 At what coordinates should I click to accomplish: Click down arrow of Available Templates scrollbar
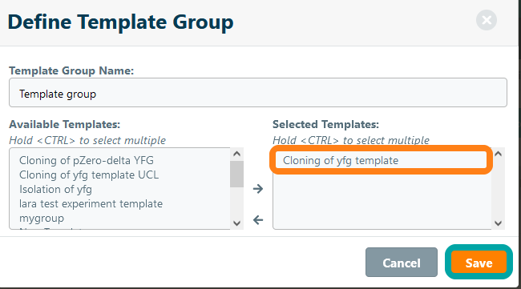click(236, 223)
